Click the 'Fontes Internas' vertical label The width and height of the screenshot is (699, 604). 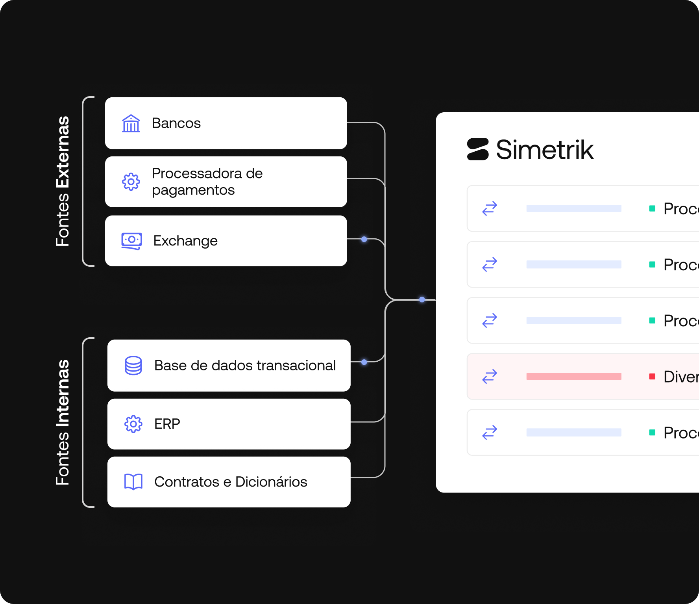pos(63,422)
